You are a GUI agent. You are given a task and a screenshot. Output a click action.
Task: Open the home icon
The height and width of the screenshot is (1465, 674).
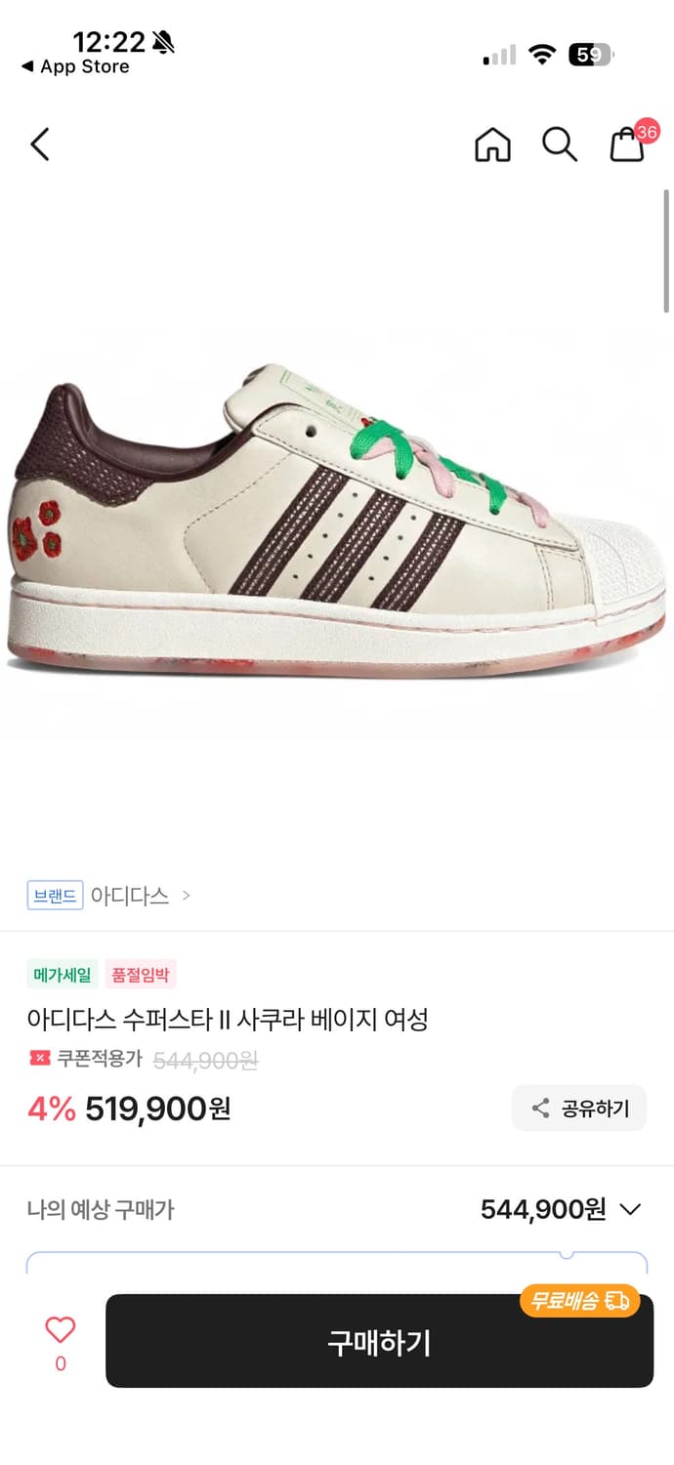point(492,145)
